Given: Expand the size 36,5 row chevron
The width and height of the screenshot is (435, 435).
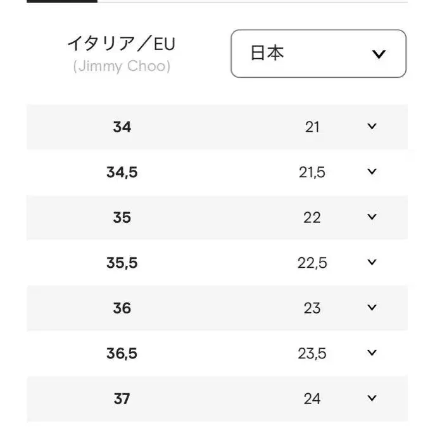Looking at the screenshot, I should click(372, 353).
